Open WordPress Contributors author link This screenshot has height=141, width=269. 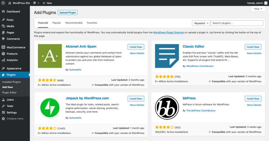(200, 66)
